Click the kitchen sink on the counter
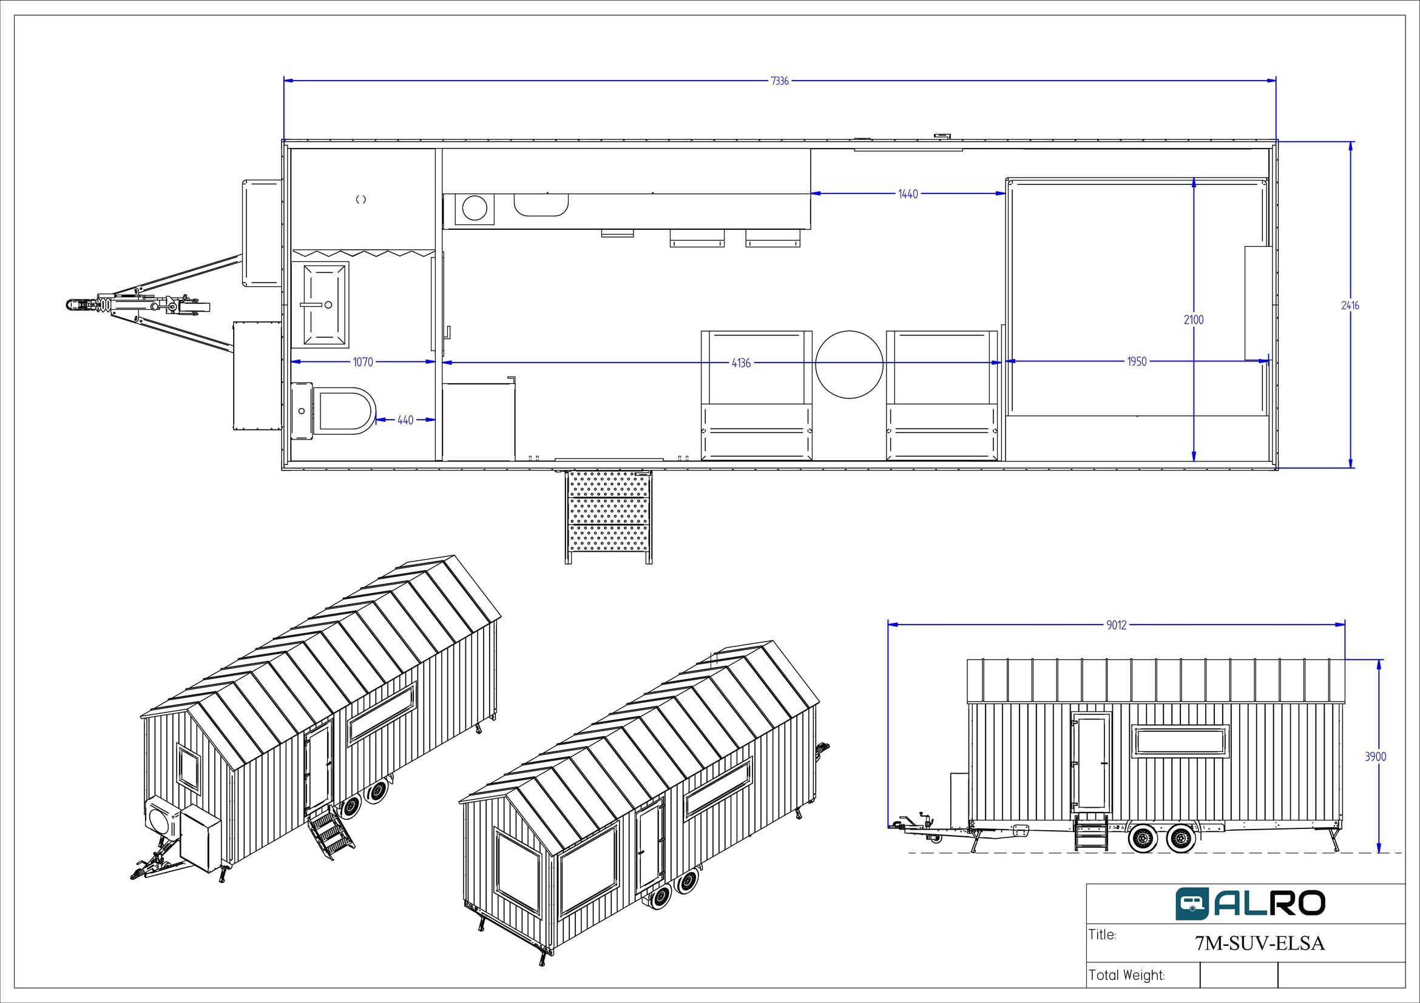 (541, 205)
